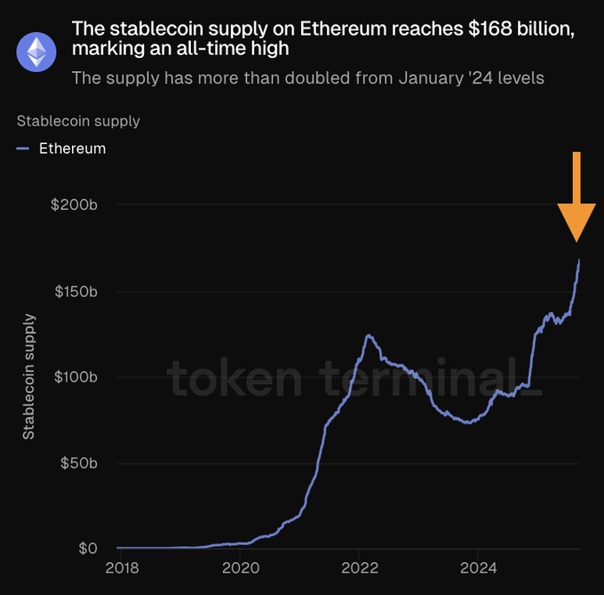The image size is (604, 595).
Task: Click the 2022 x-axis tick label
Action: tap(360, 567)
